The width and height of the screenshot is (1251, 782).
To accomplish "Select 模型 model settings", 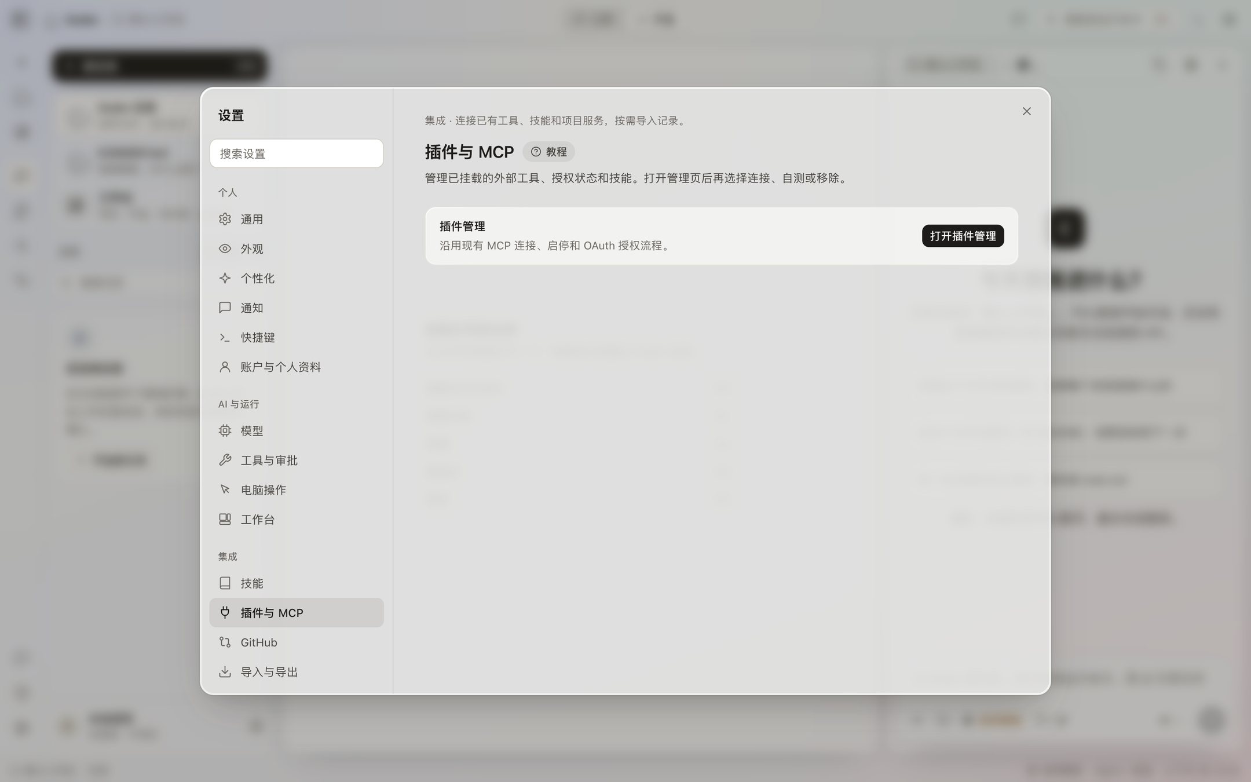I will [x=296, y=430].
